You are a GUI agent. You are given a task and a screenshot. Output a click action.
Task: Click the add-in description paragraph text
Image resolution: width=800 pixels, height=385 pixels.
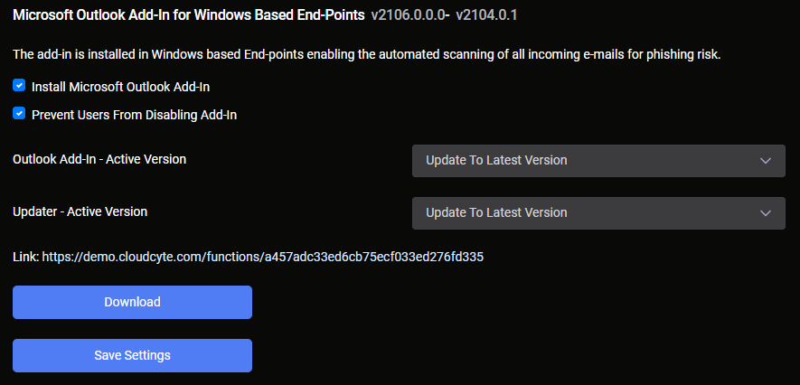coord(366,54)
